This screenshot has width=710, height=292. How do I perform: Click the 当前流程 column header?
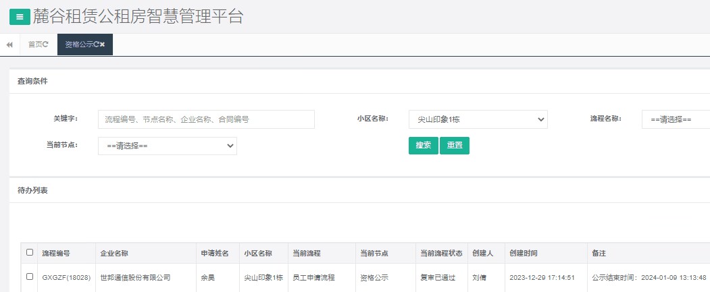pos(307,254)
